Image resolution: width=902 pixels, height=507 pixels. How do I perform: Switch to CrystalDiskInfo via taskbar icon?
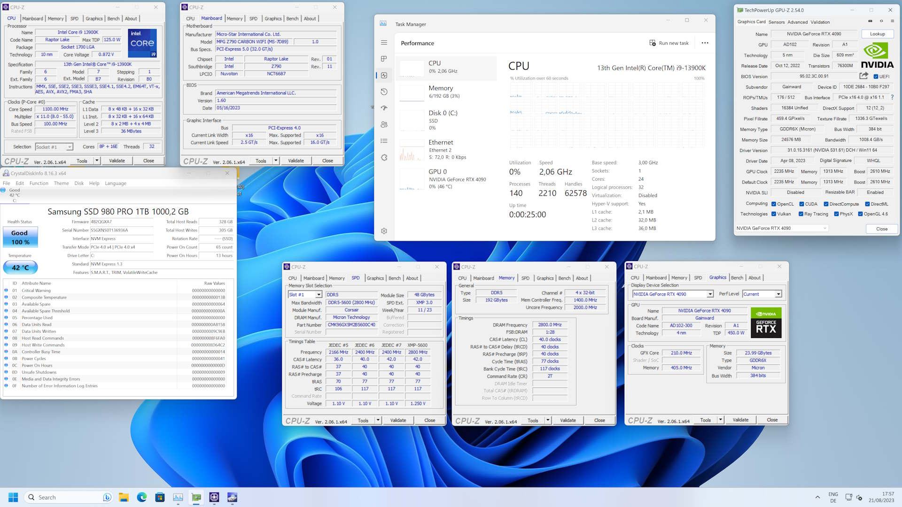tap(232, 497)
